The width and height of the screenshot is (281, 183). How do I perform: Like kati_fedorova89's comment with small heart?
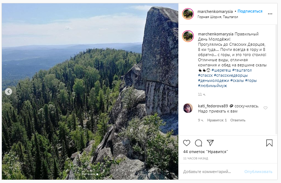[265, 108]
